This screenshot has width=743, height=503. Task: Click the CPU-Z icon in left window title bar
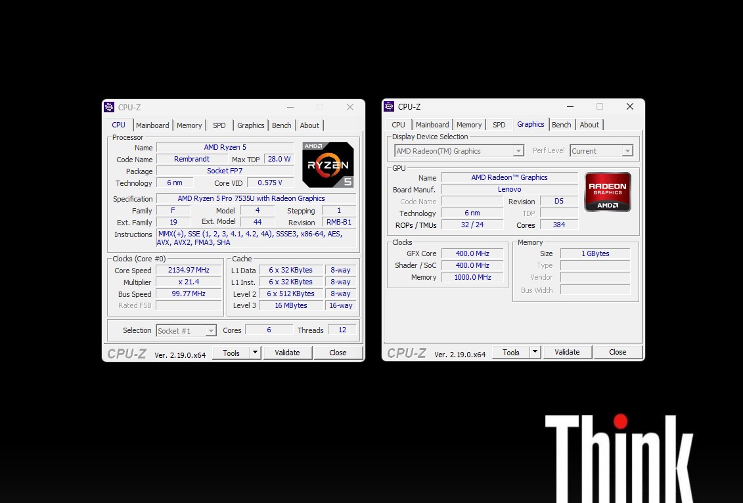109,107
